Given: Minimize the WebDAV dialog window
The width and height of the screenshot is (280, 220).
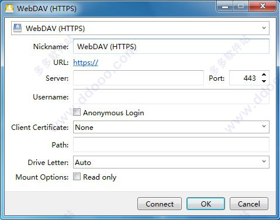Looking at the screenshot, I should pos(225,6).
